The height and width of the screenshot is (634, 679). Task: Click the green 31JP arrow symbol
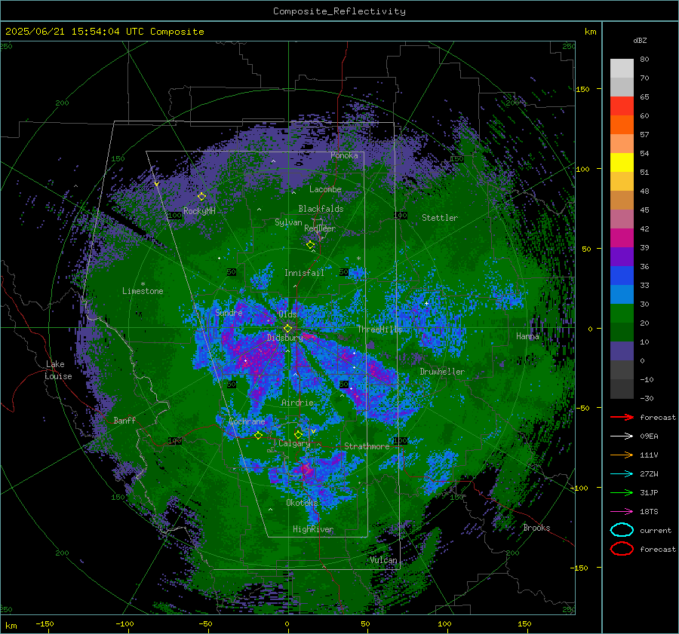(622, 492)
